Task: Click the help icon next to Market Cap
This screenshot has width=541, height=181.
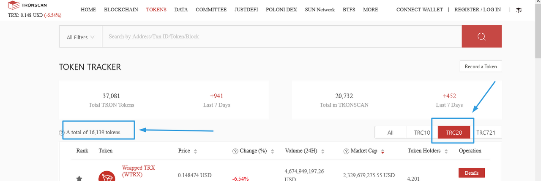Action: (x=347, y=151)
